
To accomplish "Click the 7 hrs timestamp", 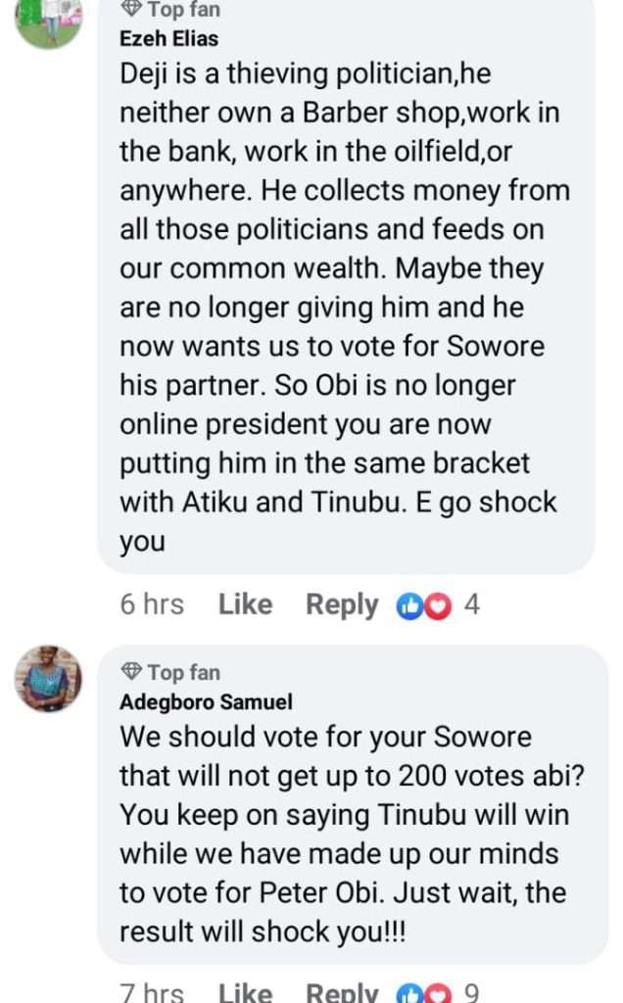I will click(152, 993).
